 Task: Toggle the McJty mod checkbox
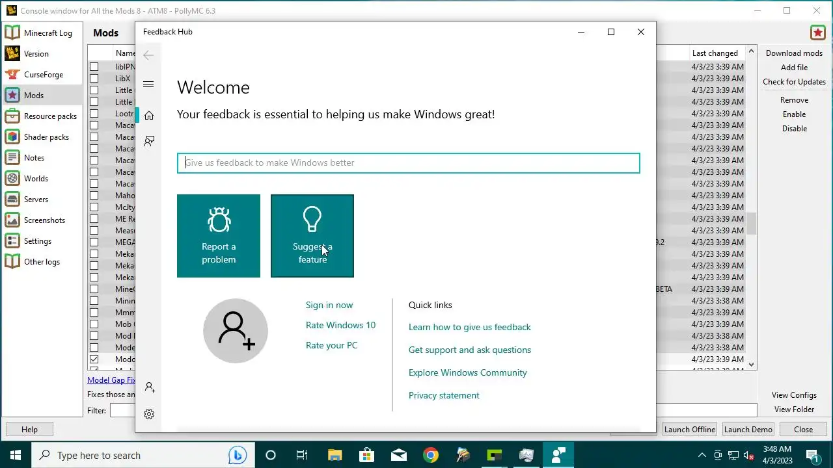94,207
